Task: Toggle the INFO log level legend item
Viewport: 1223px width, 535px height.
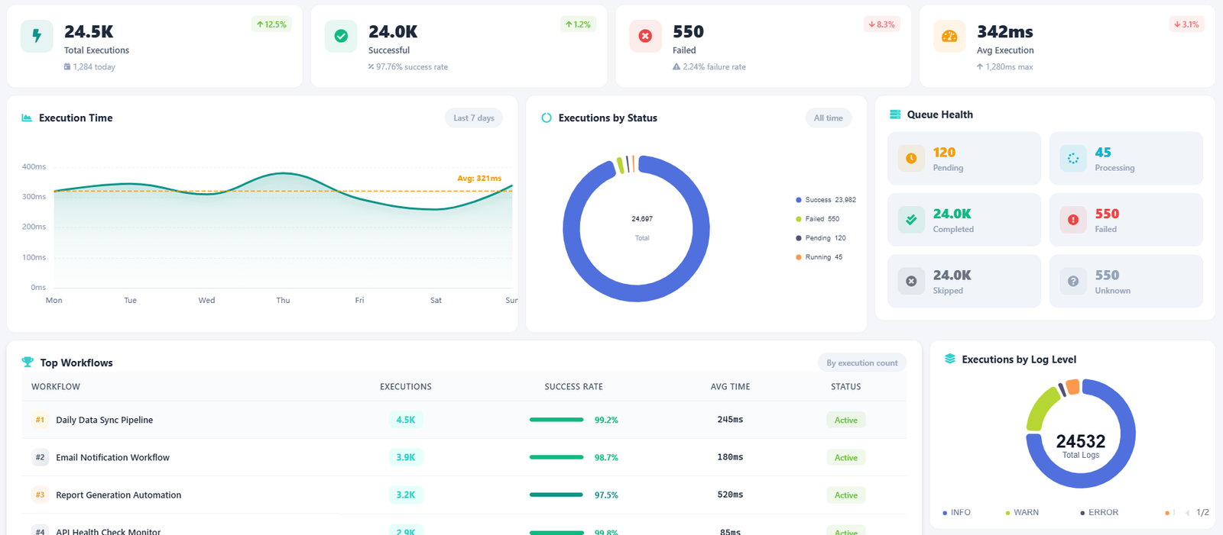Action: coord(956,513)
